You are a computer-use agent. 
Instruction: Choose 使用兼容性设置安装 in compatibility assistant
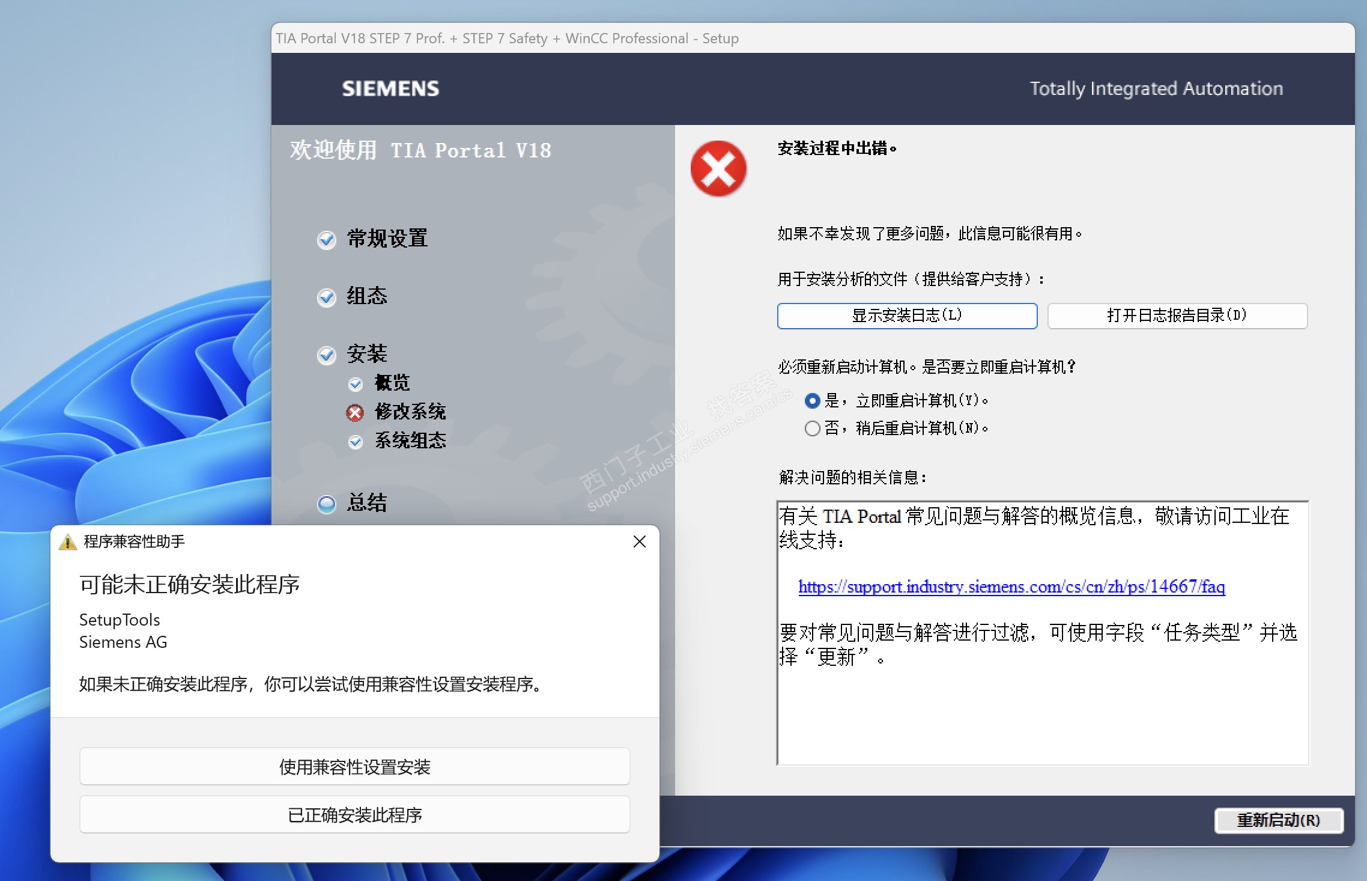tap(354, 767)
